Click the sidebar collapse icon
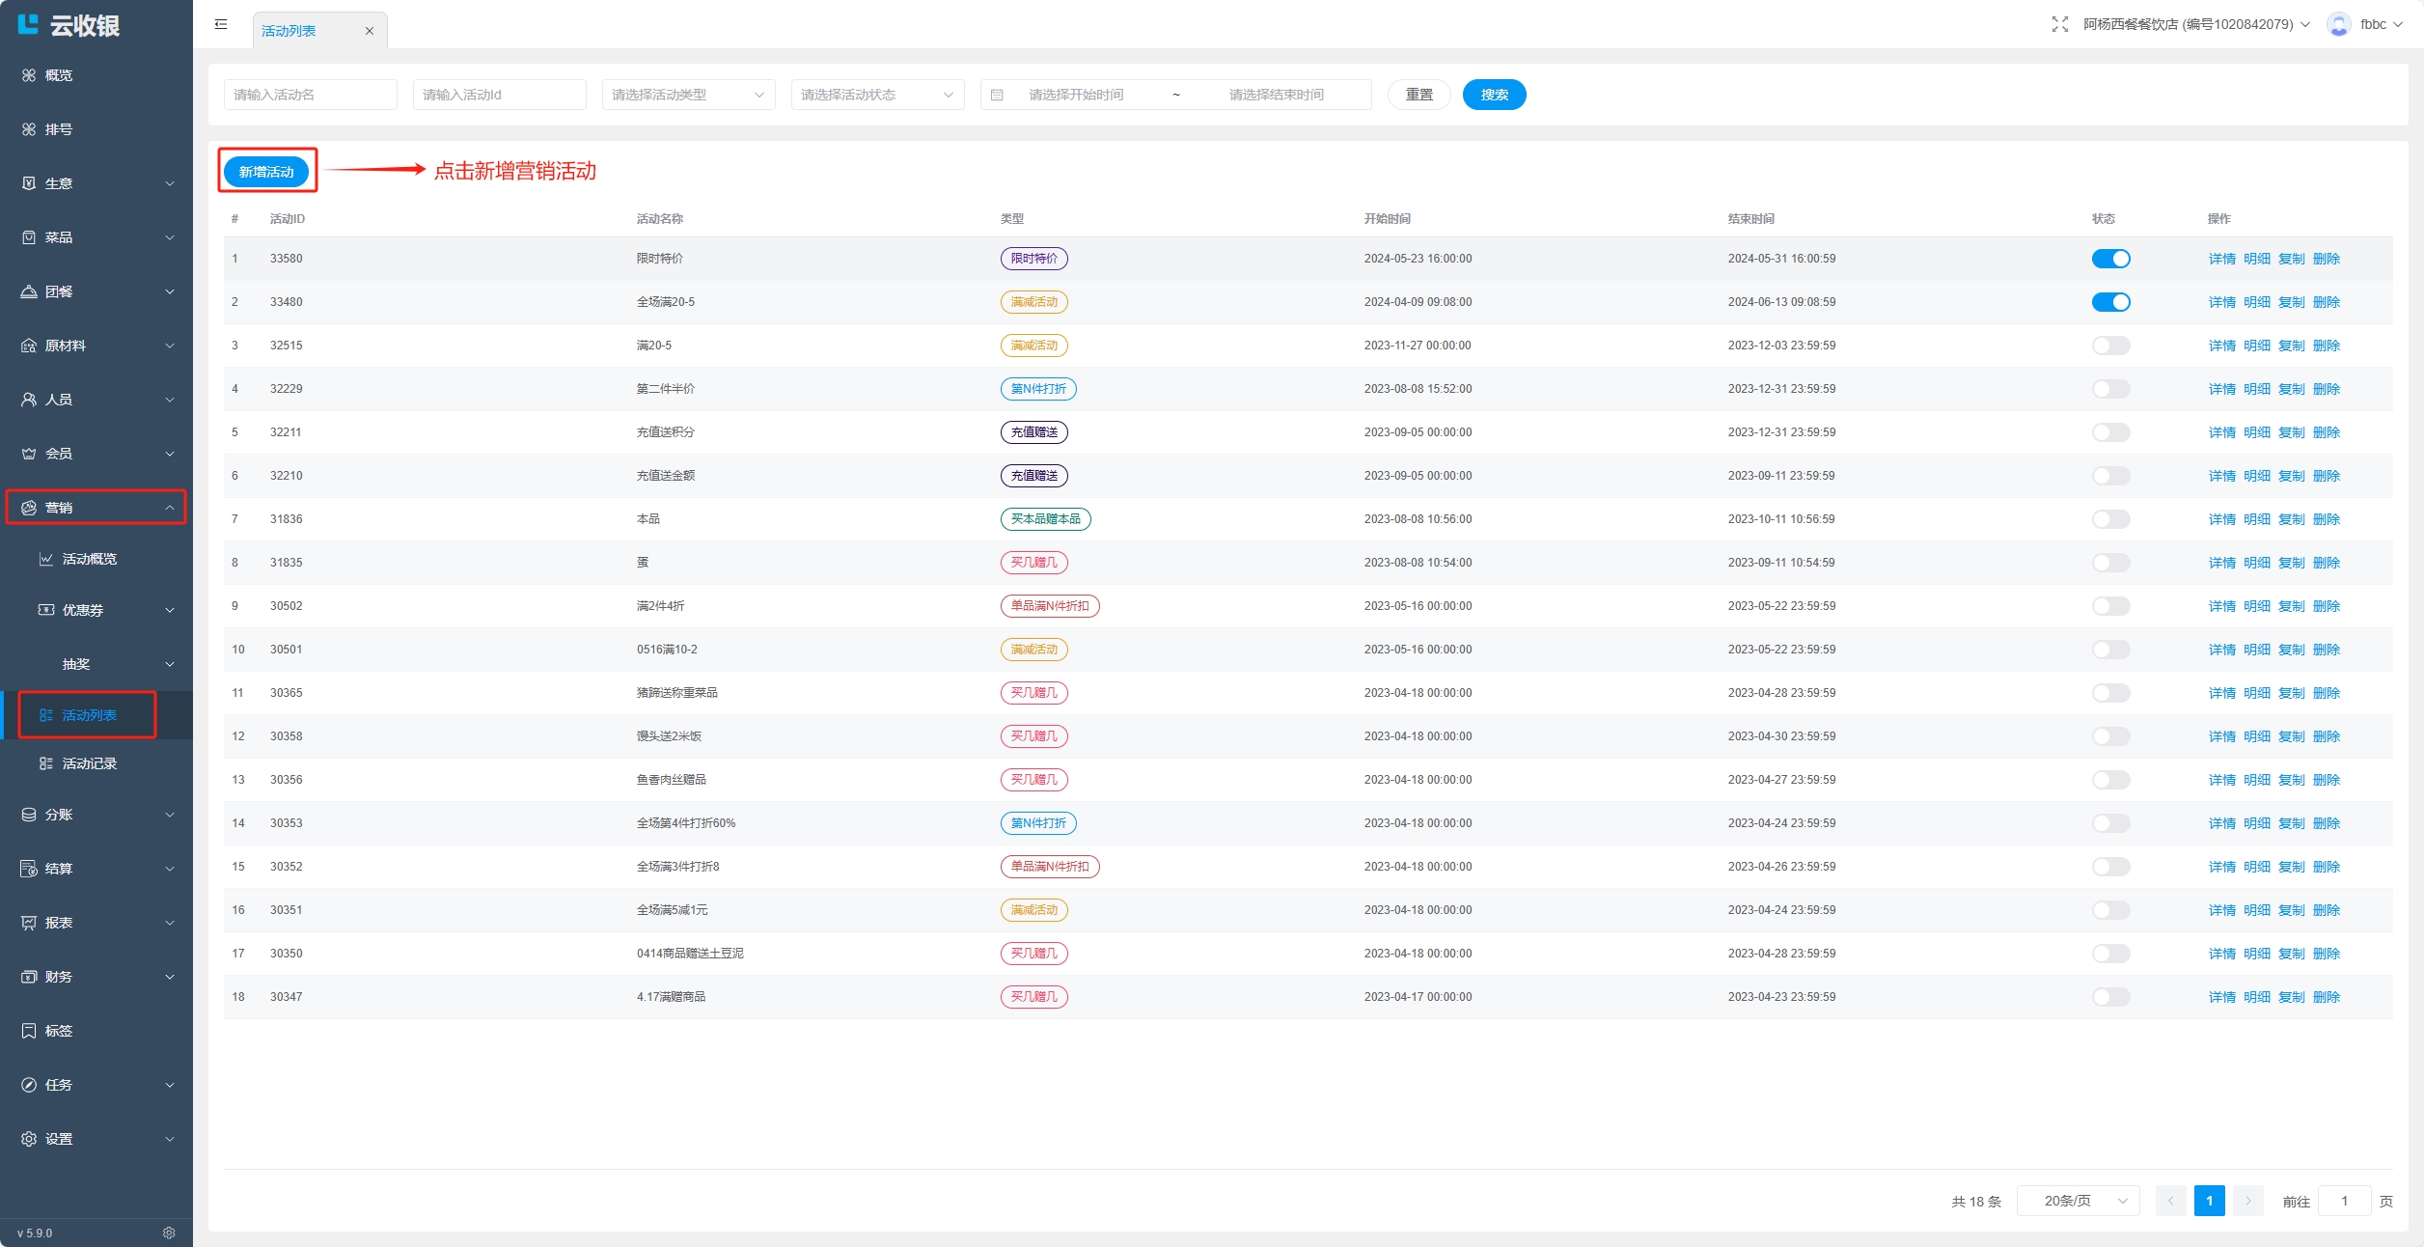 click(x=221, y=24)
